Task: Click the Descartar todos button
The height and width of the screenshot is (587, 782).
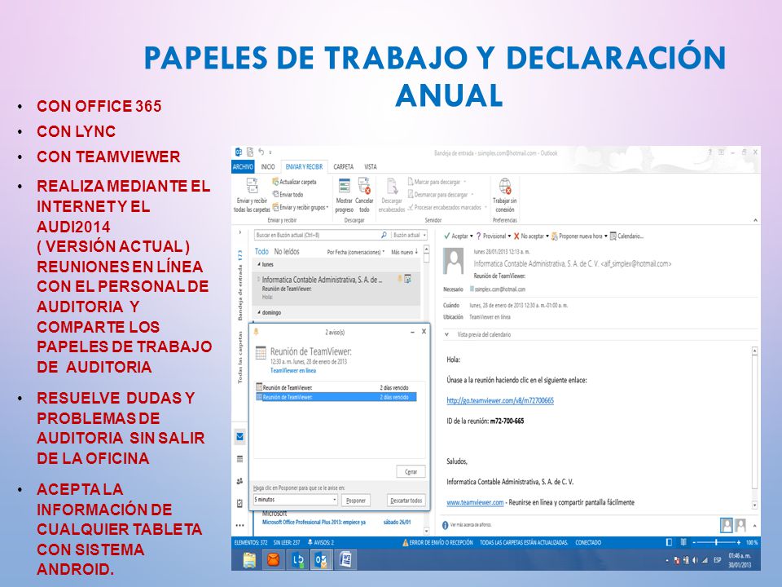Action: [406, 500]
